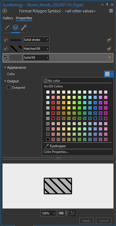Toggle the preview scale-lines icon beside zoom
The height and width of the screenshot is (226, 116).
point(73,213)
